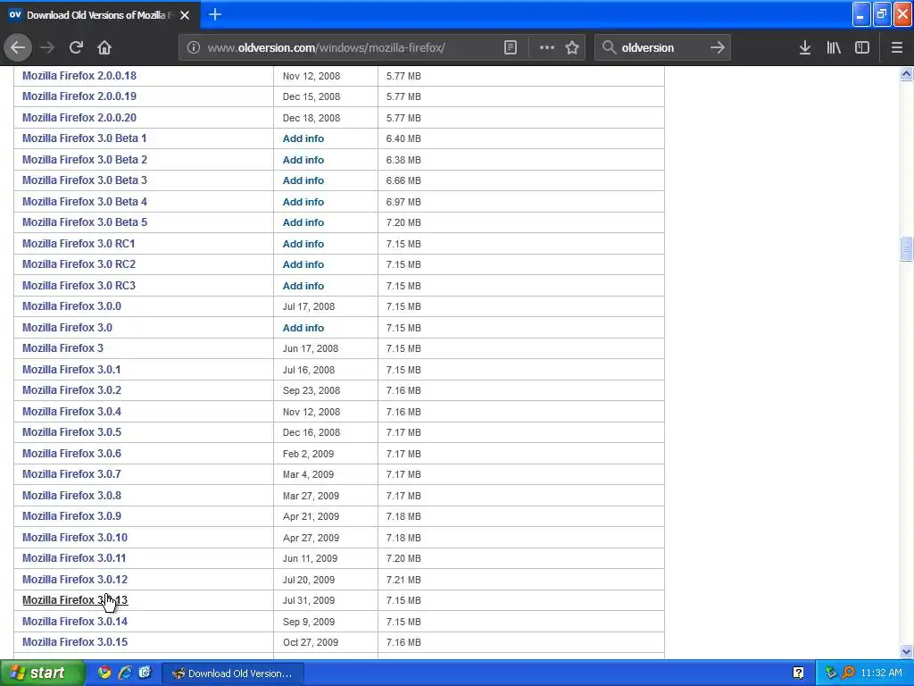
Task: Click Add info for Mozilla Firefox 3.0
Action: tap(303, 328)
